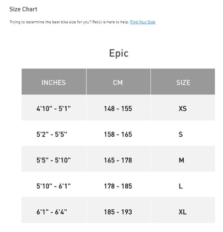The image size is (223, 232).
Task: Select the L size cell
Action: (x=183, y=185)
